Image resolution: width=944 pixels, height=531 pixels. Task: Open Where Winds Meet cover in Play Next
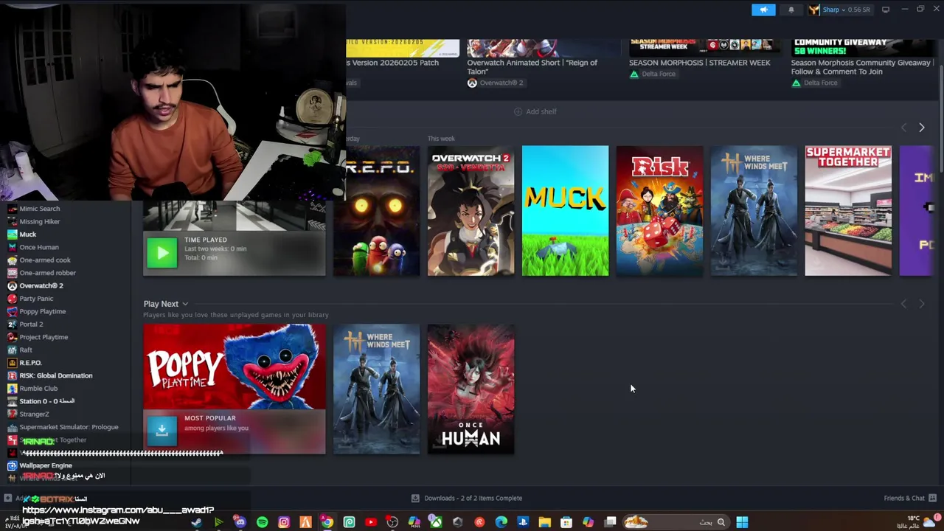click(x=376, y=389)
